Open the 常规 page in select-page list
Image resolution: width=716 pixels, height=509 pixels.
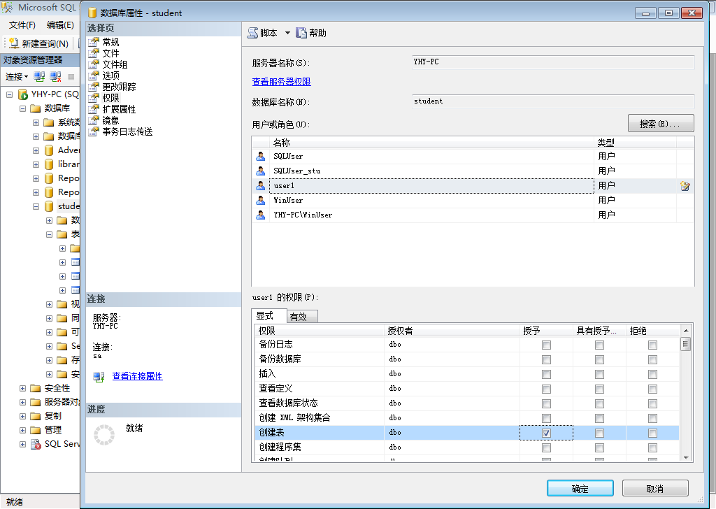click(110, 42)
